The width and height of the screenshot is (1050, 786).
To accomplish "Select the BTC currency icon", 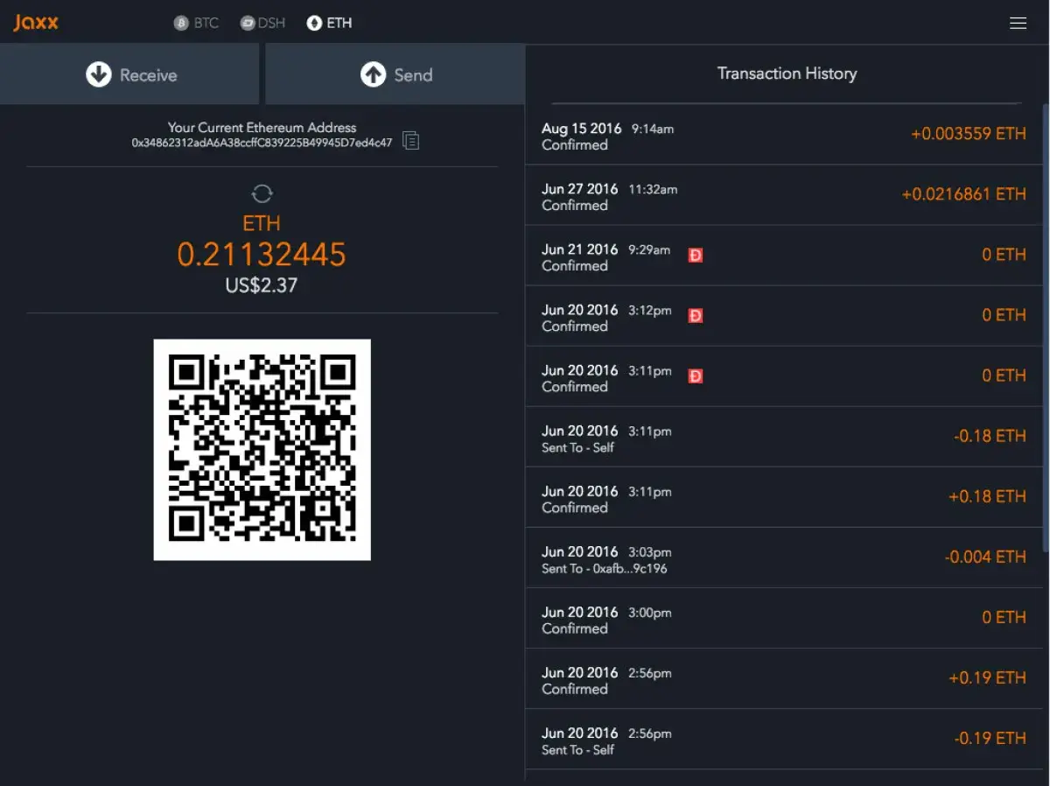I will 181,23.
